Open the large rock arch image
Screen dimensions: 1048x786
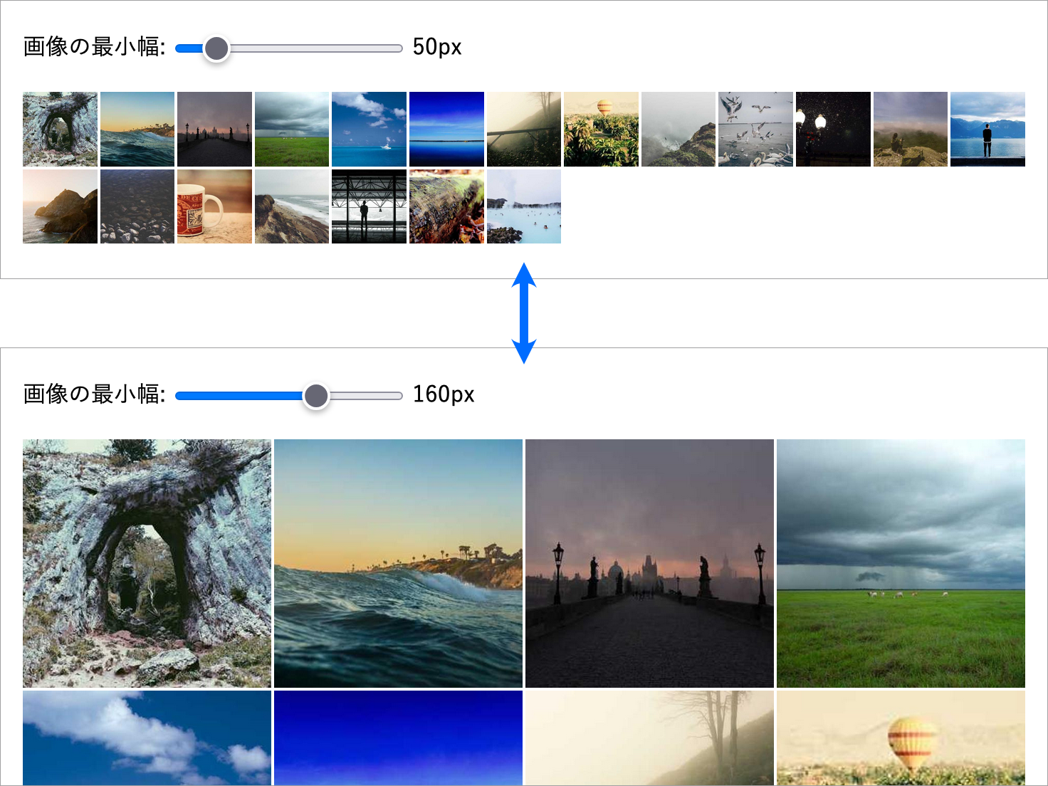click(x=147, y=563)
